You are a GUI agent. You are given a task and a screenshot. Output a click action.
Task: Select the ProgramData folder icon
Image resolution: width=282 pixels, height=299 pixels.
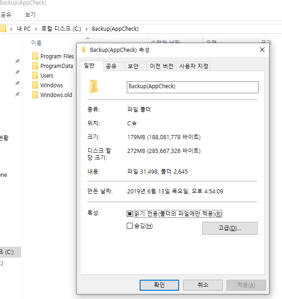(x=35, y=66)
